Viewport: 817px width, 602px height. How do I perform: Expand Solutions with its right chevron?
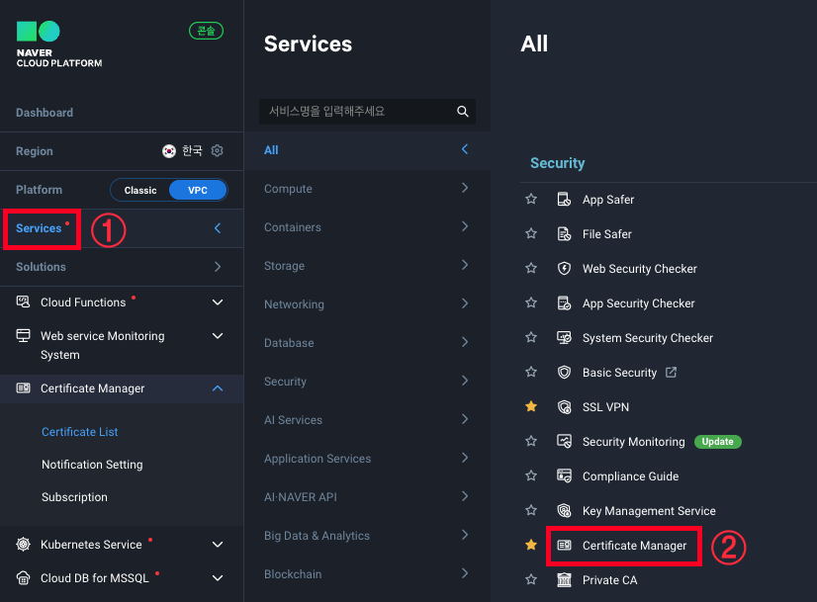(218, 267)
